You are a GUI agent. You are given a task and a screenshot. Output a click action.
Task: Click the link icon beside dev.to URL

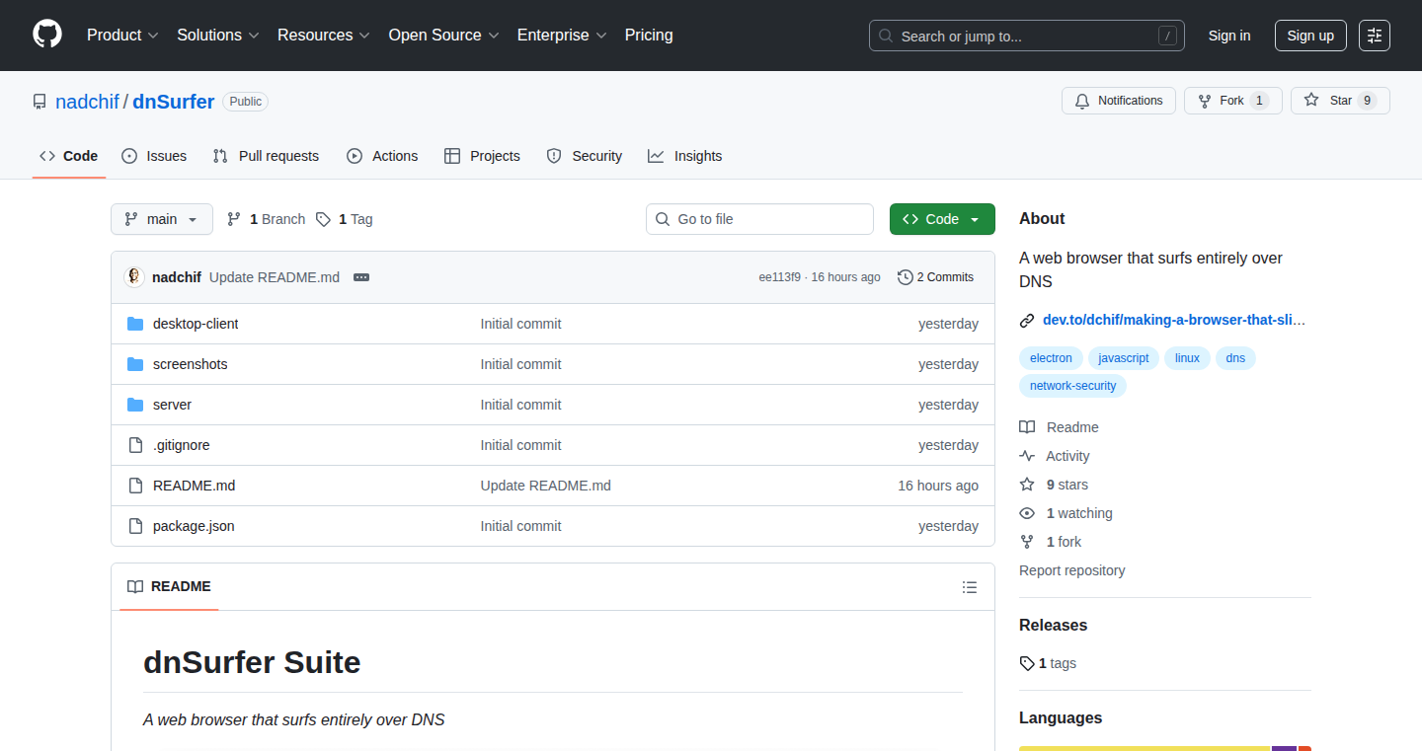click(1027, 320)
